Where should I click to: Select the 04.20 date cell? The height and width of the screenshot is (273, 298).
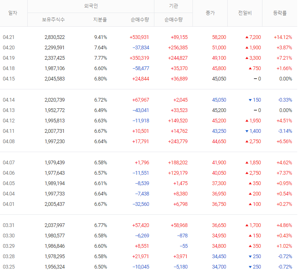9,47
